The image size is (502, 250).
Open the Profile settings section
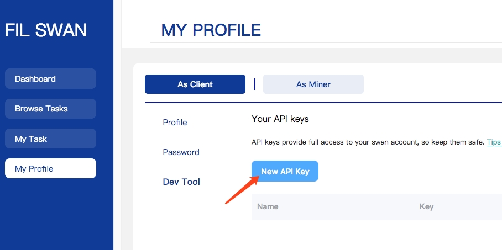pyautogui.click(x=175, y=123)
